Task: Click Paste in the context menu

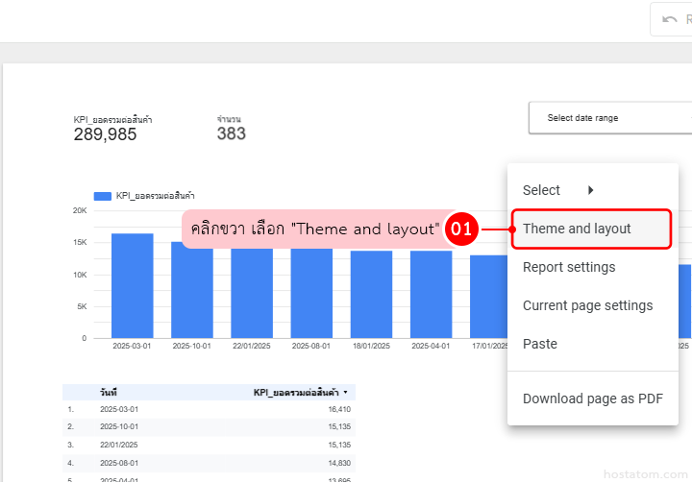Action: click(x=540, y=344)
